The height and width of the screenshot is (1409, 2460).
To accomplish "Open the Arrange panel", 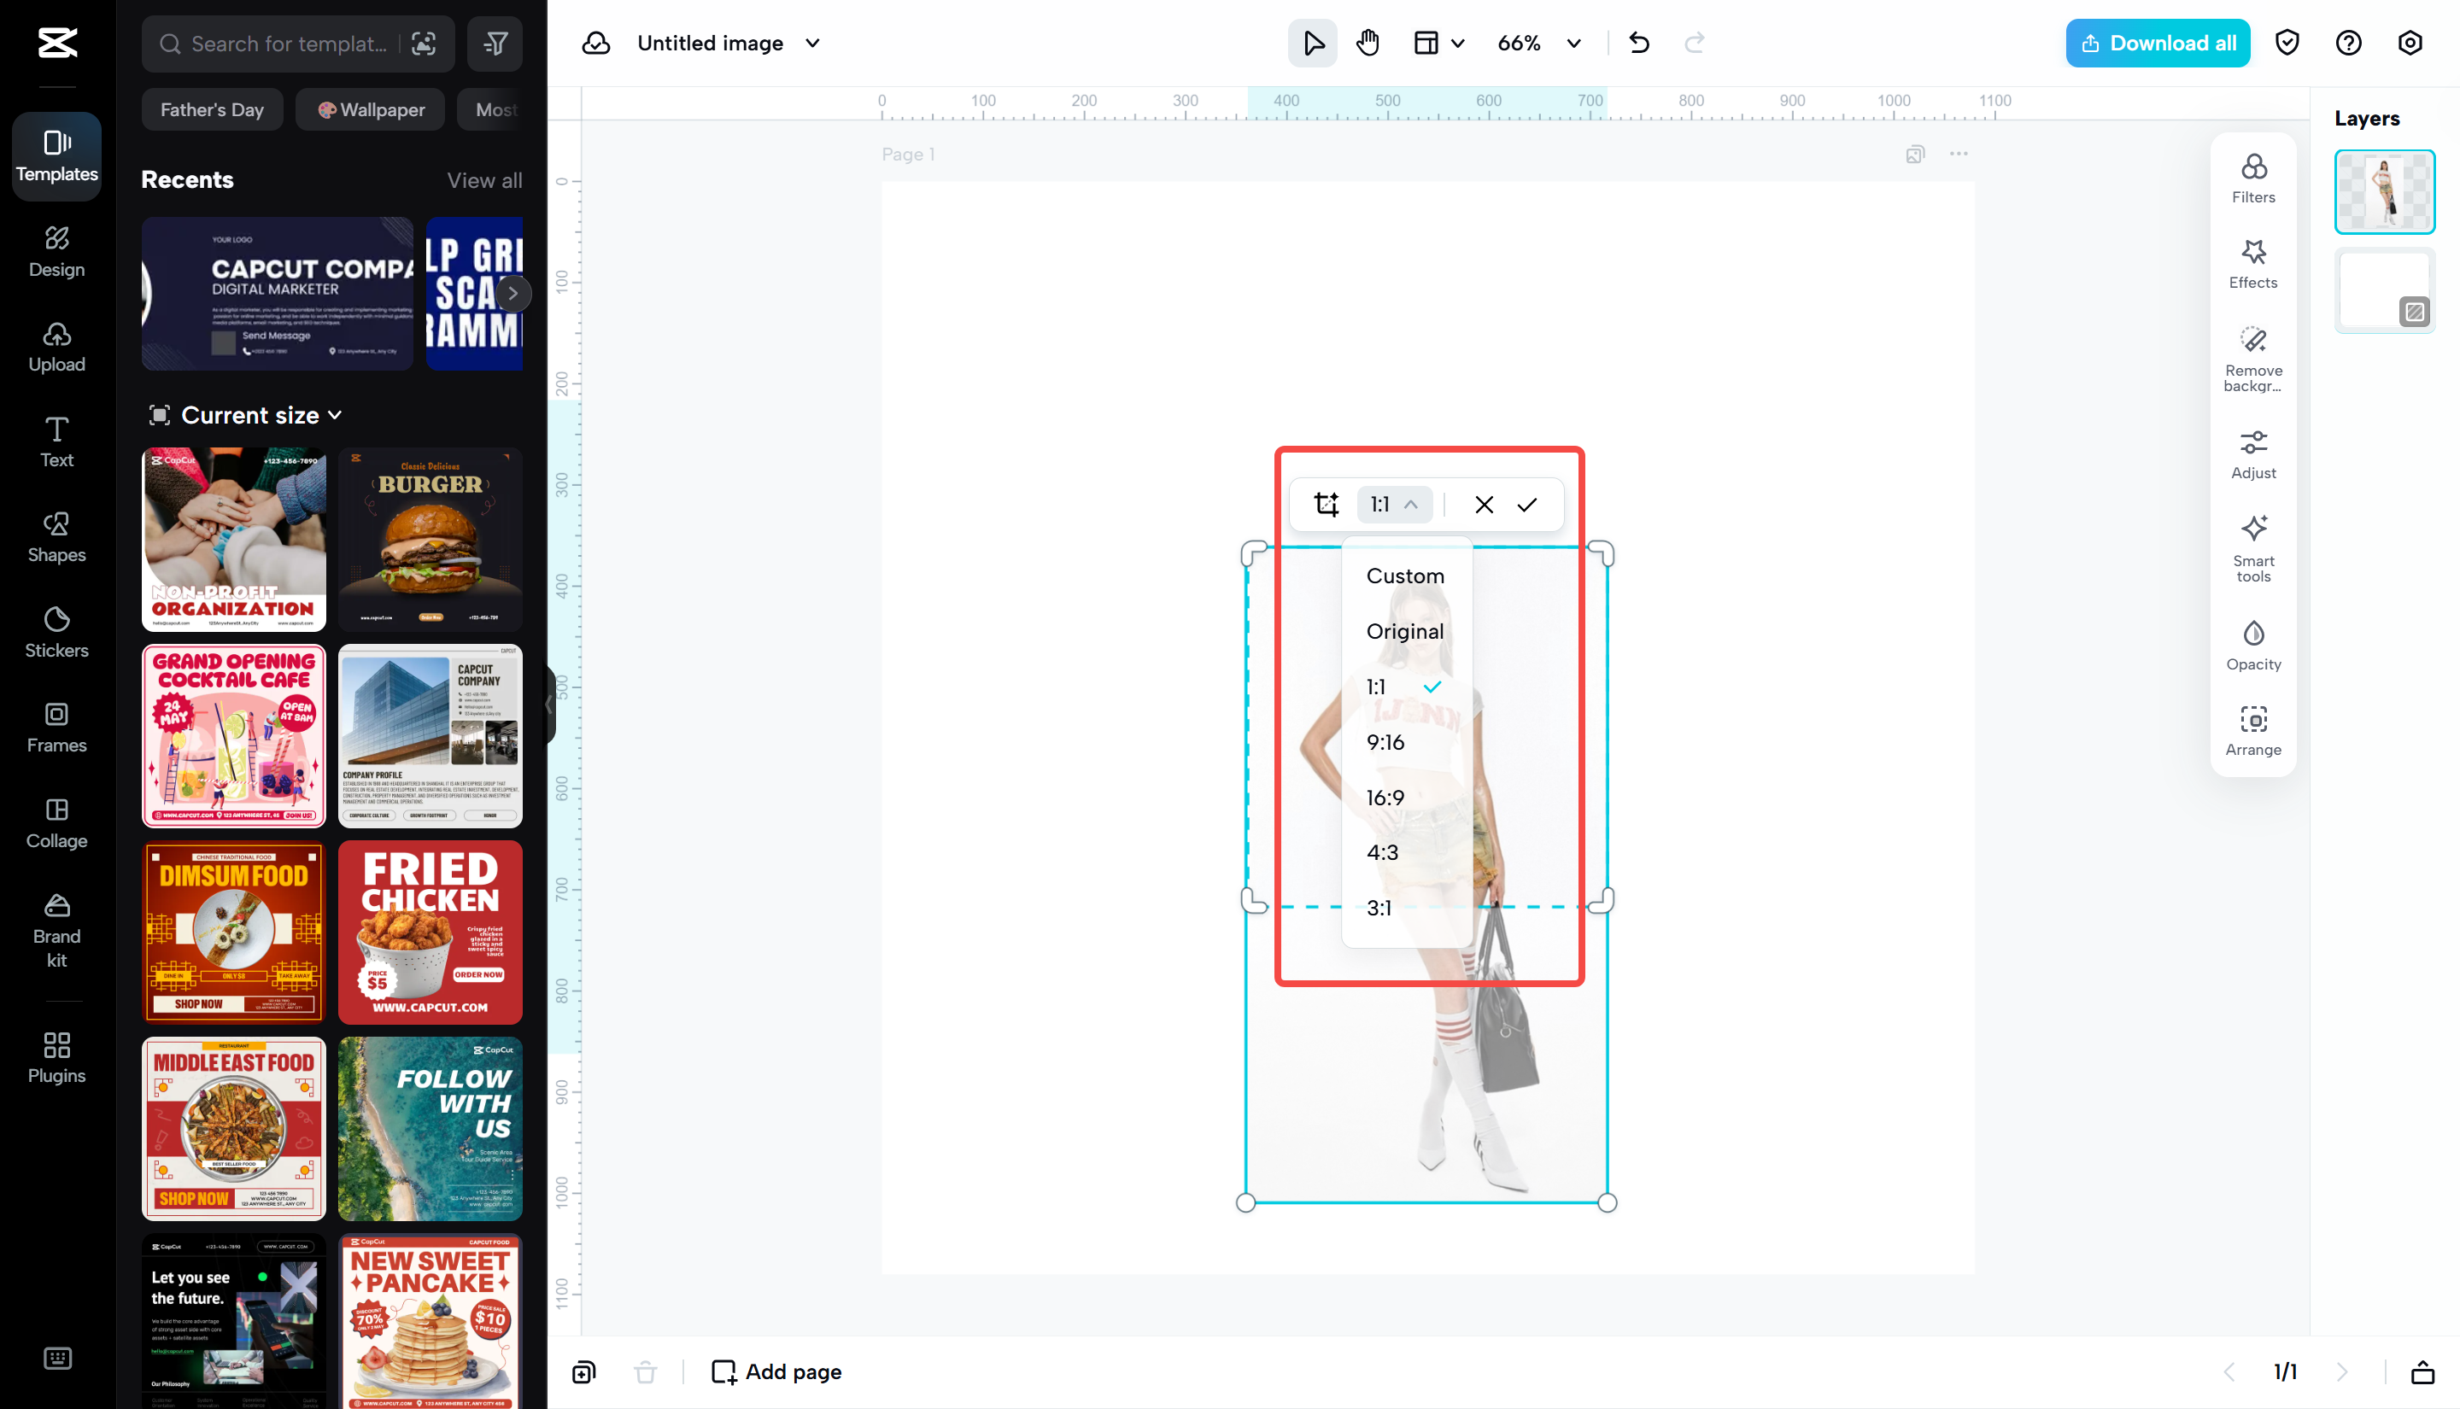I will pyautogui.click(x=2253, y=728).
